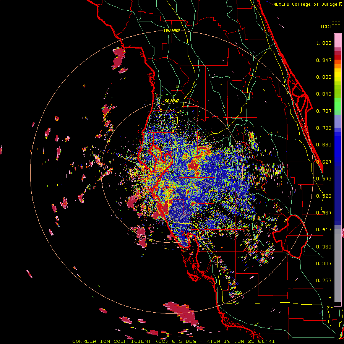
Task: Click the 0.840 color scale value
Action: (324, 94)
